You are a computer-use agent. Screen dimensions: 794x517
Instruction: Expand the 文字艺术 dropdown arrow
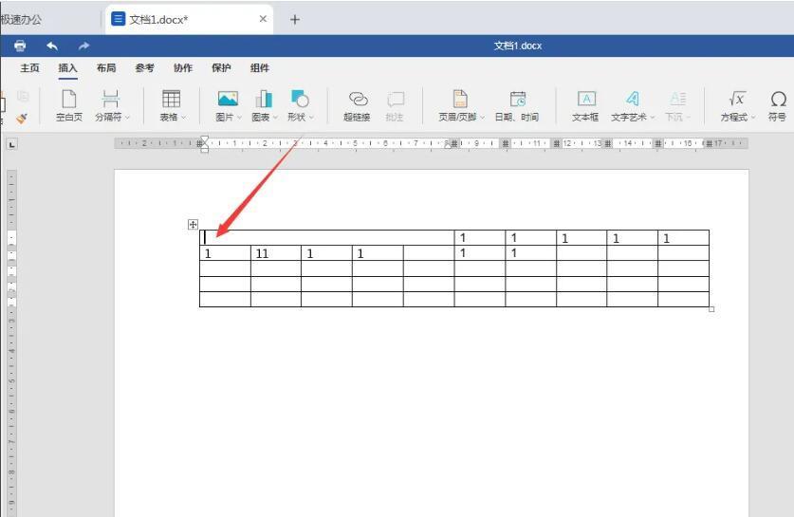[653, 118]
